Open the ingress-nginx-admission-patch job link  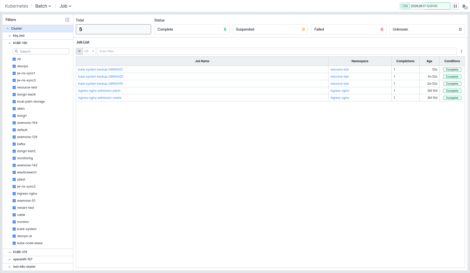99,91
